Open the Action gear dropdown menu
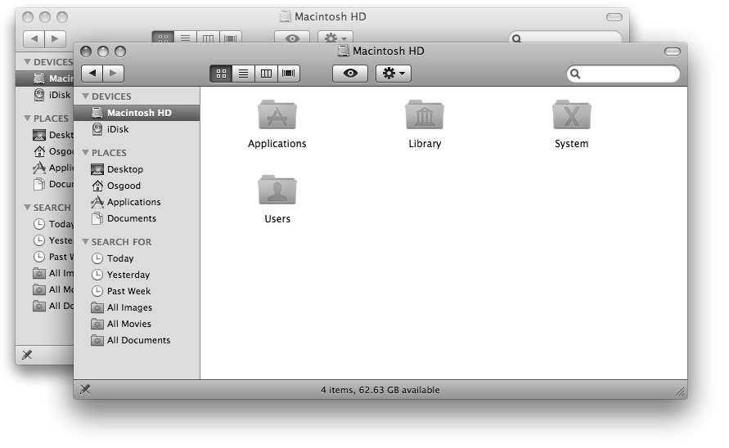The image size is (729, 448). 393,74
